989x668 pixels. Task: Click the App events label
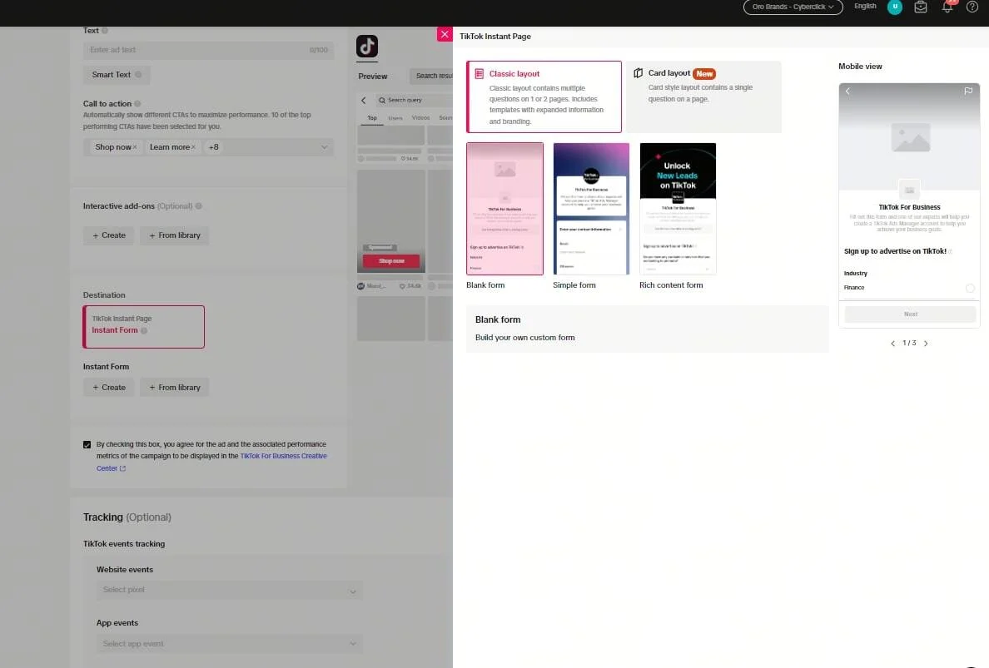117,622
